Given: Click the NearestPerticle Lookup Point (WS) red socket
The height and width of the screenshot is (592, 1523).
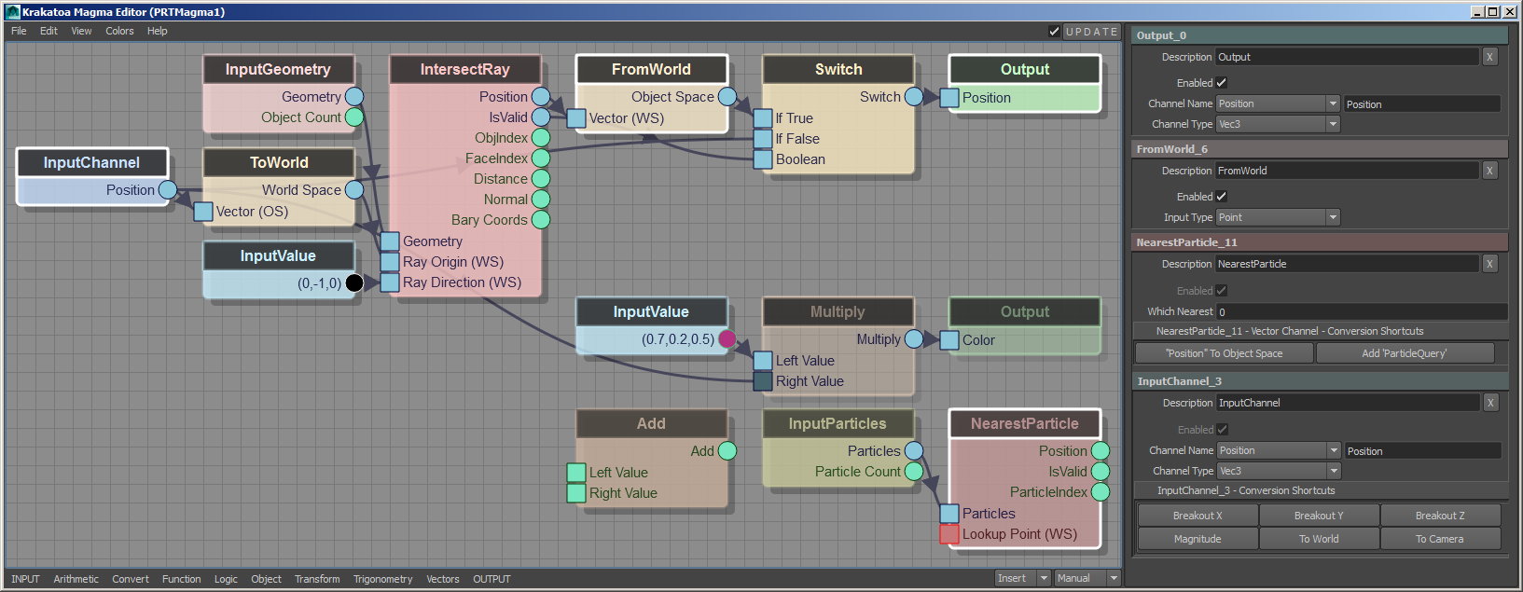Looking at the screenshot, I should coord(949,534).
